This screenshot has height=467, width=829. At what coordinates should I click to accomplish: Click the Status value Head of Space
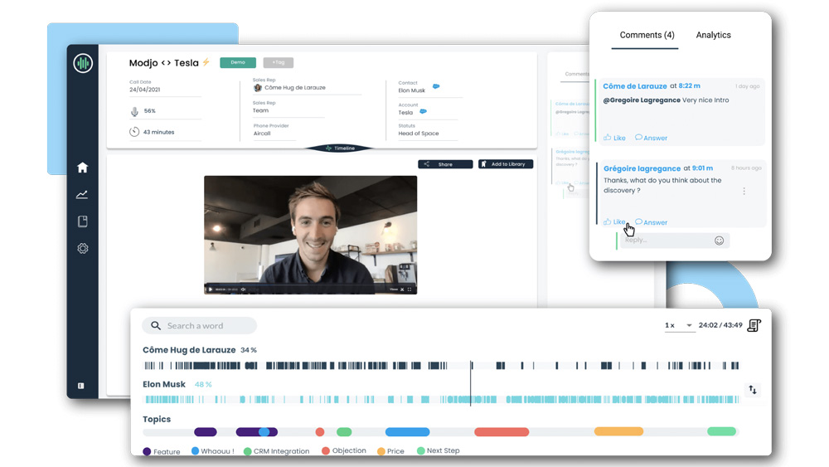[419, 134]
